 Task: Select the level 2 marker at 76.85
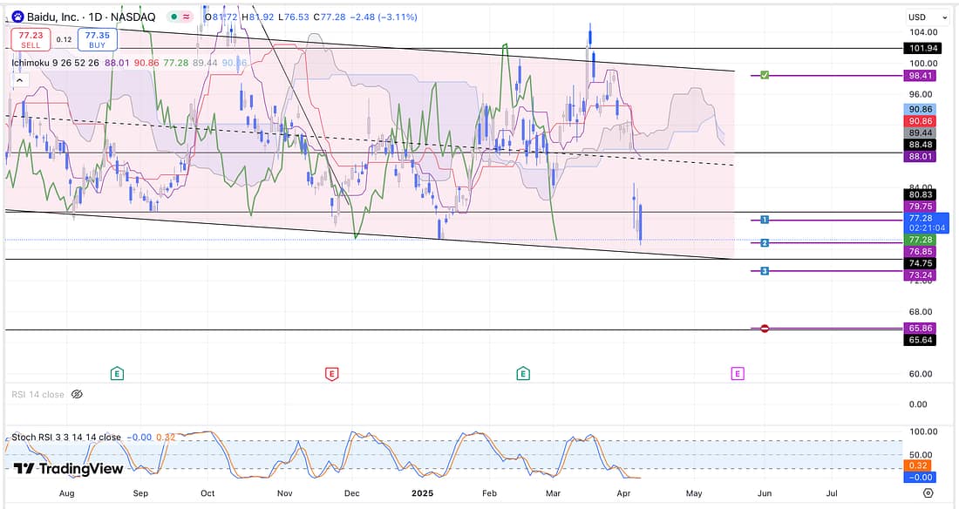(765, 242)
